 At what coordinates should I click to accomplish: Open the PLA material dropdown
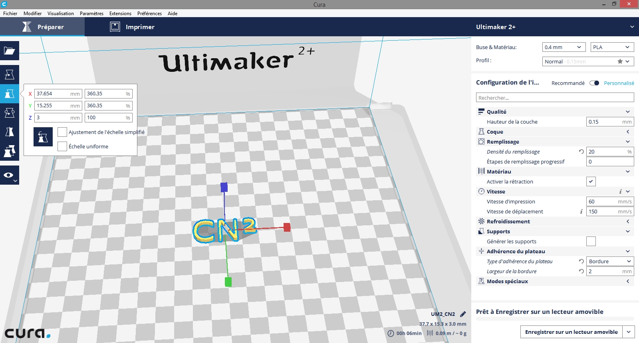[x=612, y=47]
